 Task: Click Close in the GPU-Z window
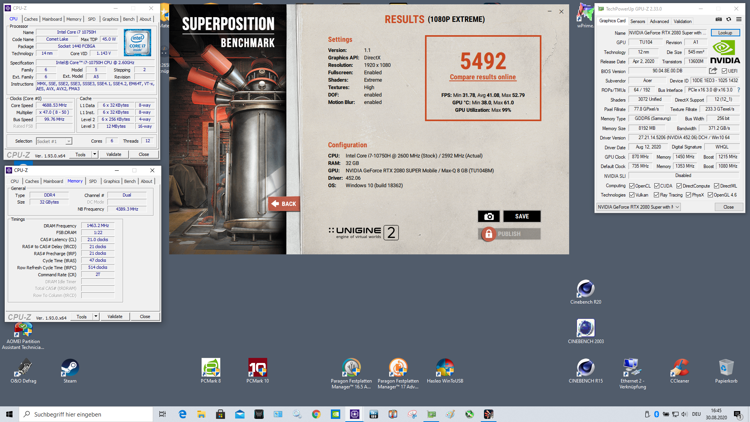click(x=729, y=207)
